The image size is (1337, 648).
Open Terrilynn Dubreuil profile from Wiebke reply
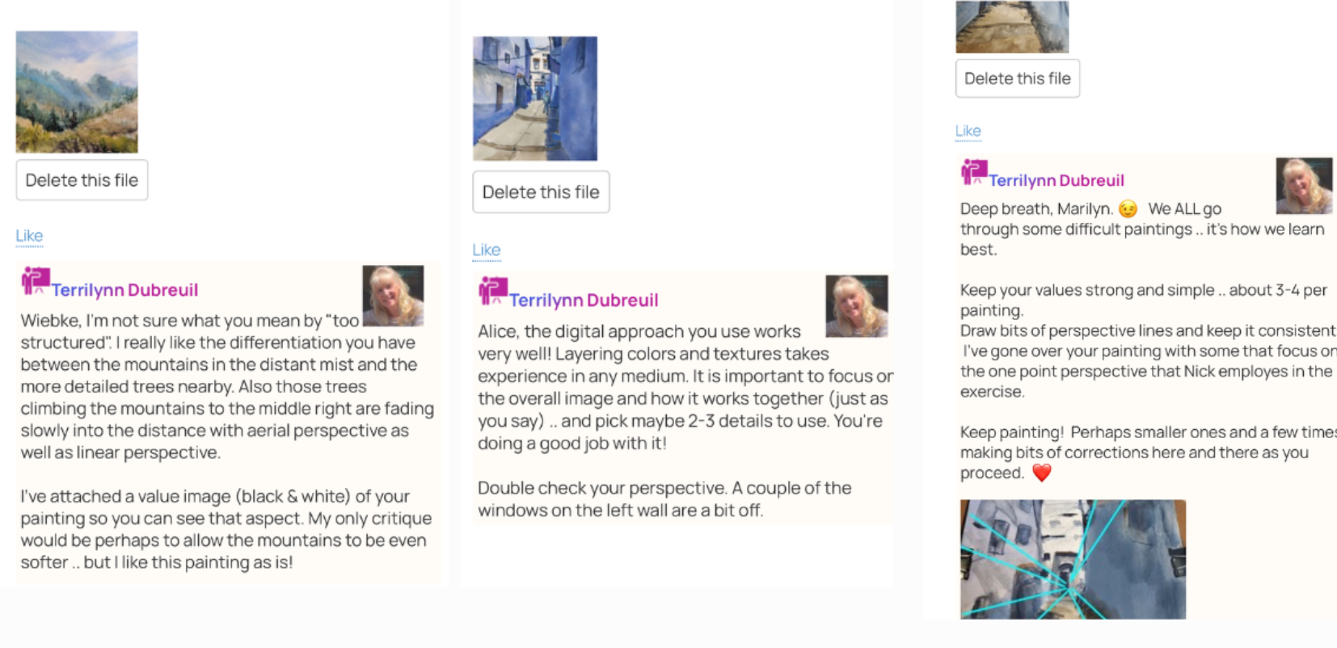coord(124,290)
